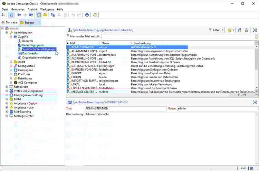Image resolution: width=259 pixels, height=171 pixels.
Task: Click the folder navigation icon next to arrows
Action: pos(31,15)
